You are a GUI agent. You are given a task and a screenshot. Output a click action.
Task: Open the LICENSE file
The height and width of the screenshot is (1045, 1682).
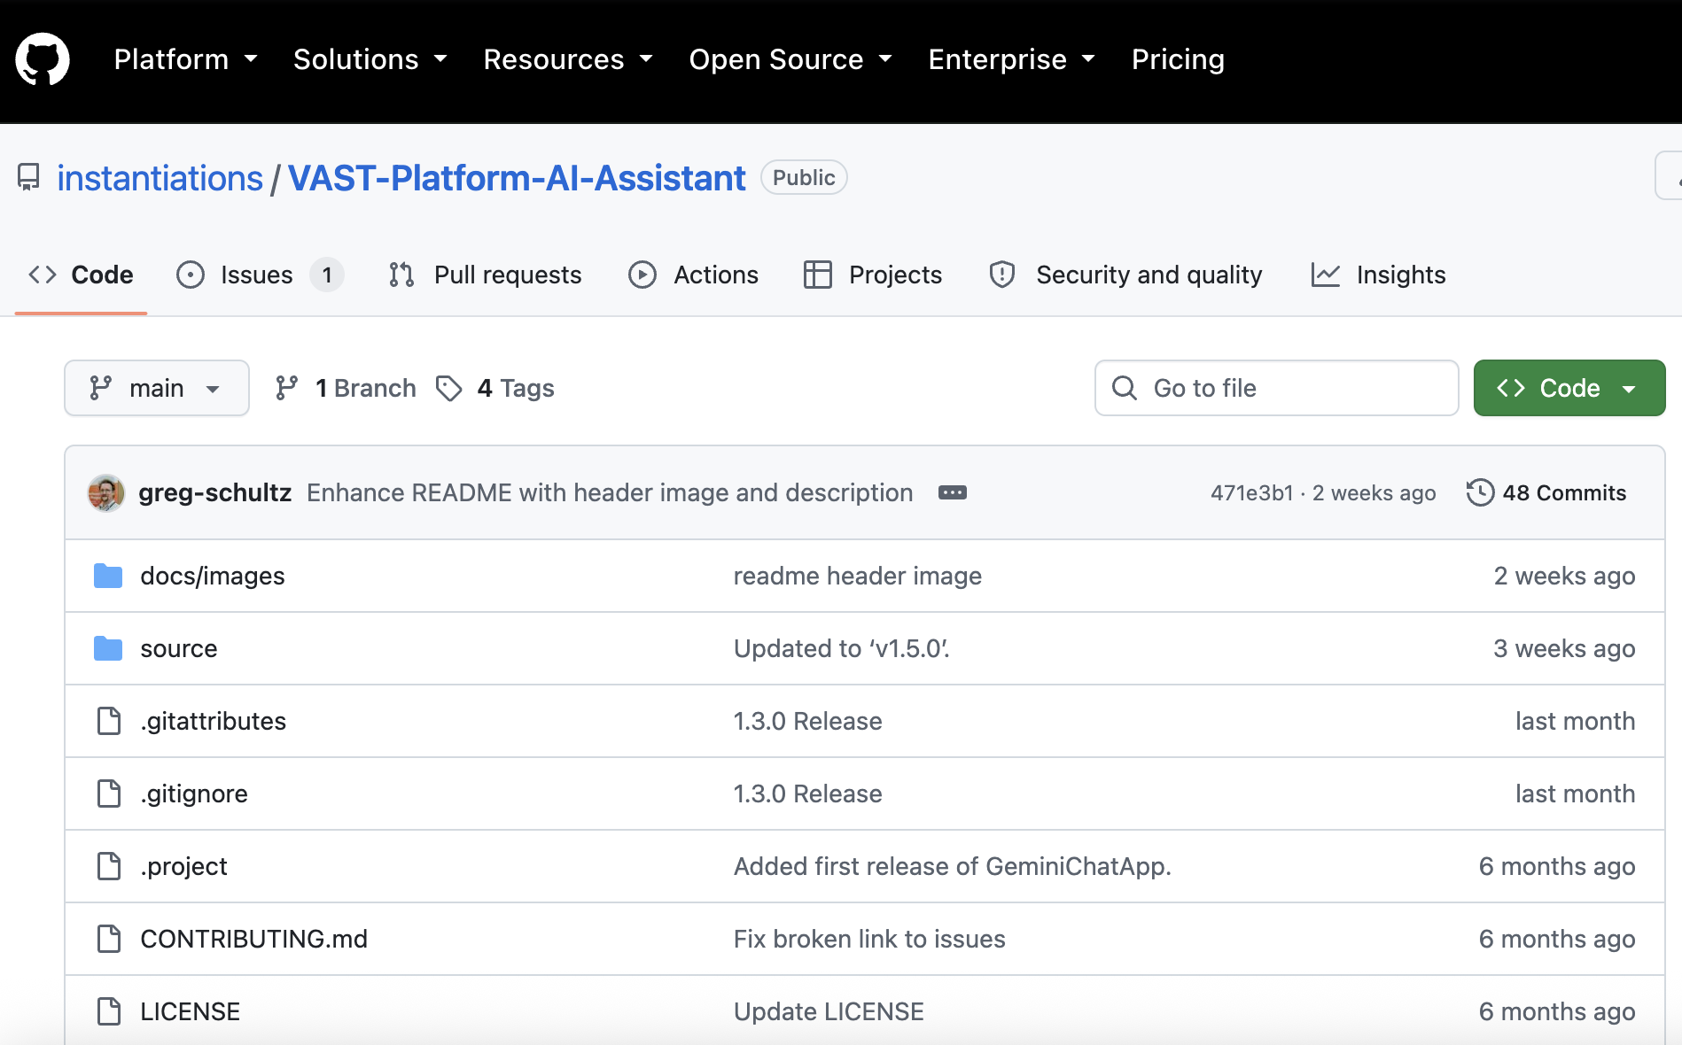pyautogui.click(x=191, y=1011)
